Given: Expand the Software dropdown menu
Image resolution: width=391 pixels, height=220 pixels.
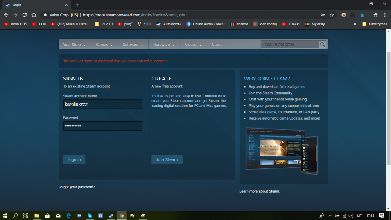Looking at the screenshot, I should (133, 45).
